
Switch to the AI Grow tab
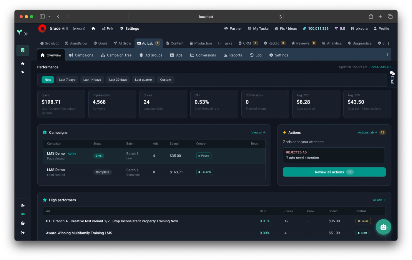pos(122,43)
